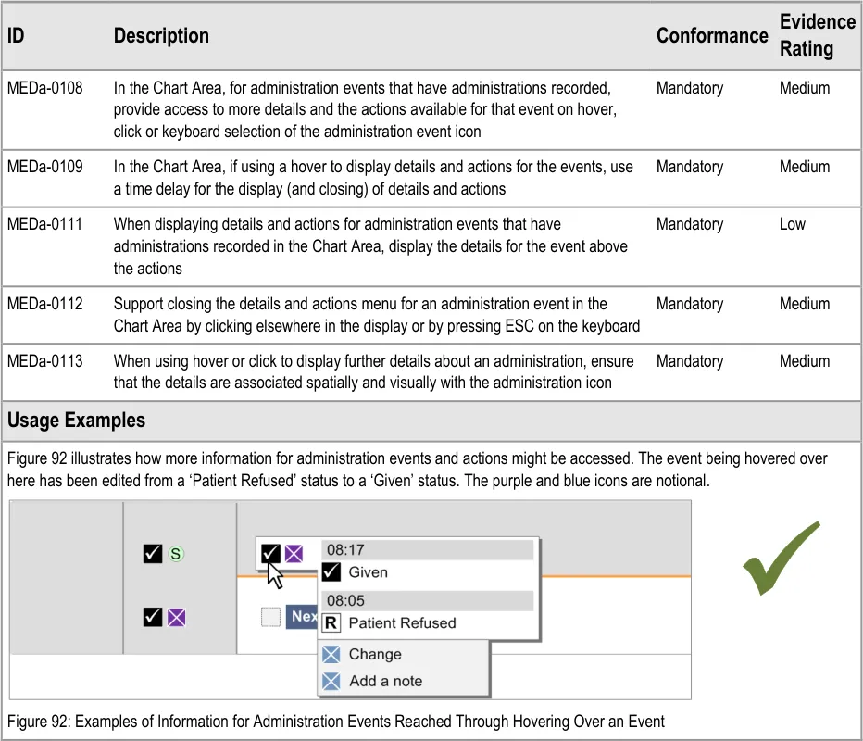Choose Change from the actions menu
Viewport: 863px width, 741px height.
(x=375, y=654)
